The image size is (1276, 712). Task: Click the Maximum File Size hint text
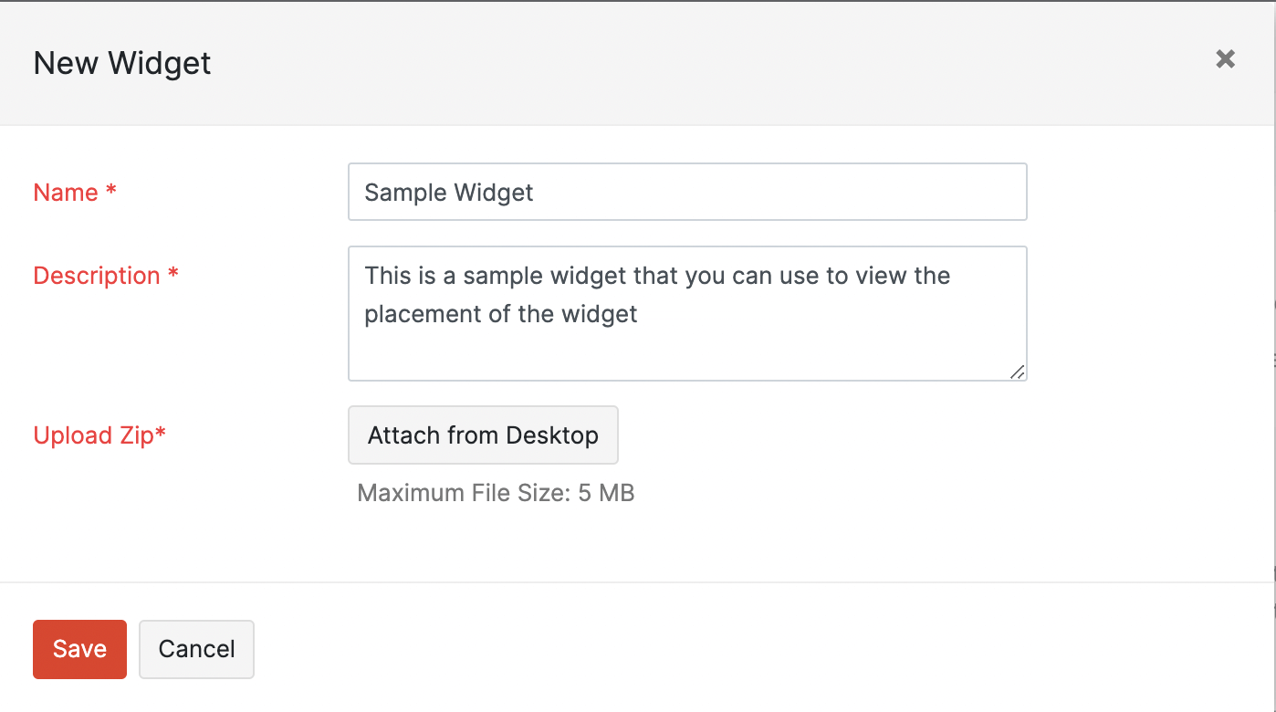tap(496, 494)
